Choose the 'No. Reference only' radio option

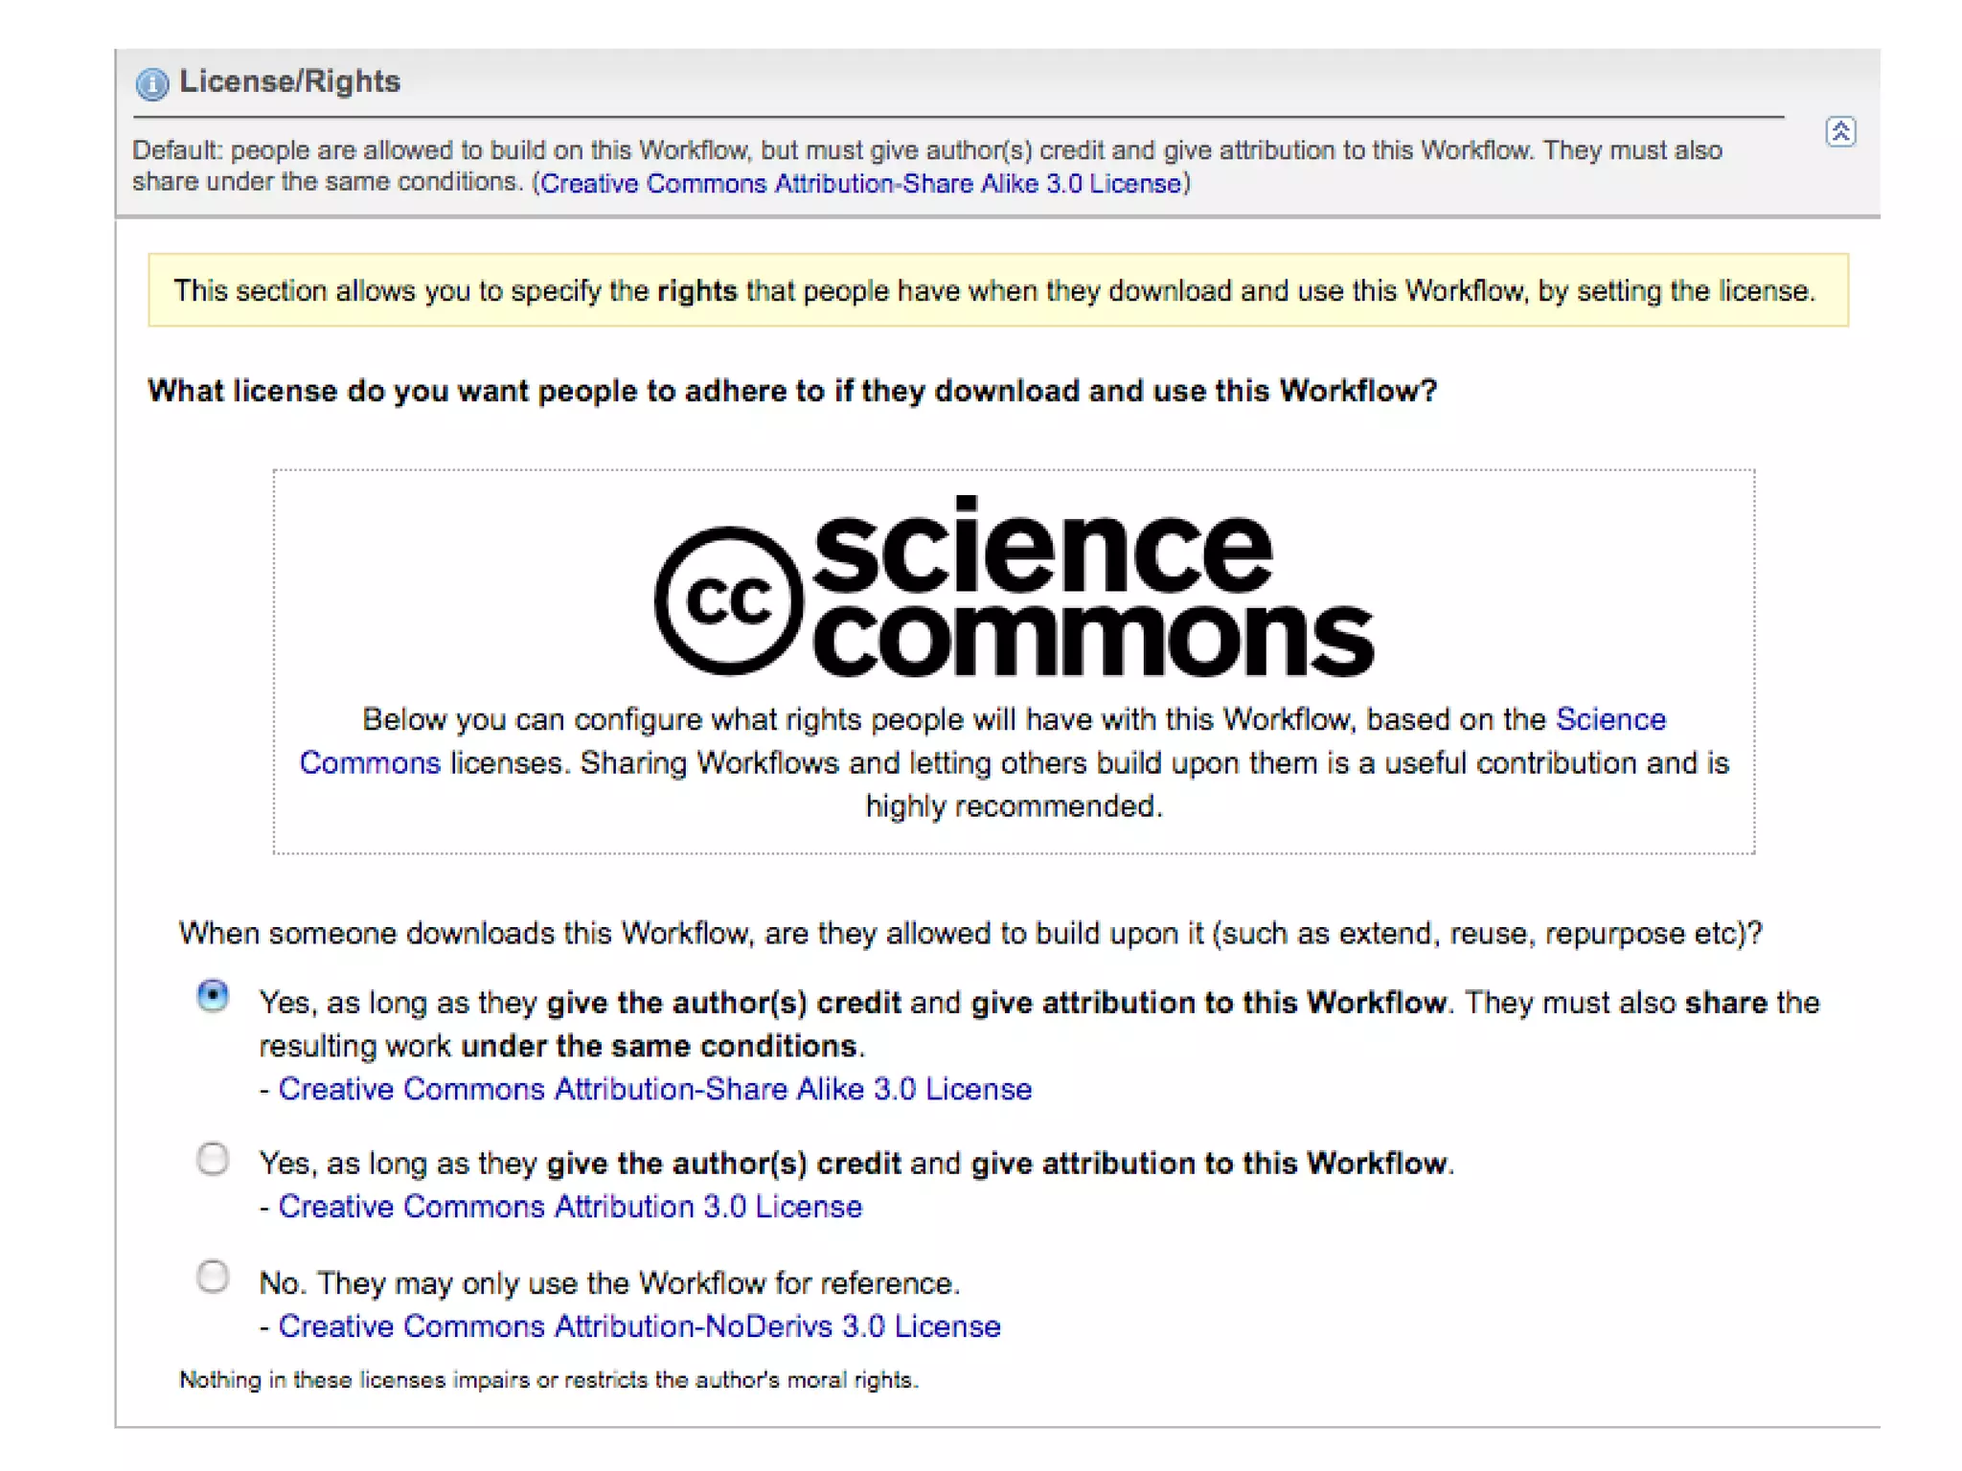point(213,1277)
